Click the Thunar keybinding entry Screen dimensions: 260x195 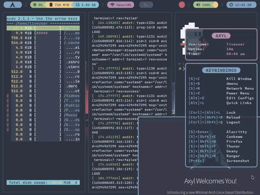coord(233,146)
